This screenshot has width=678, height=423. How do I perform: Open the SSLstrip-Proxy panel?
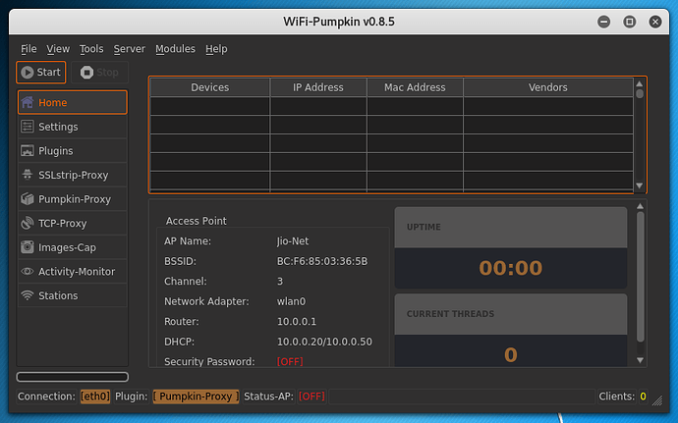click(72, 175)
